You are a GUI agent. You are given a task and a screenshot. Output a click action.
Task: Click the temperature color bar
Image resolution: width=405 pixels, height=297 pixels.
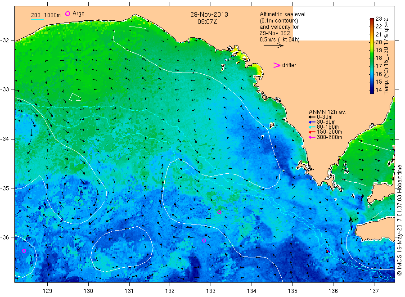coord(372,56)
